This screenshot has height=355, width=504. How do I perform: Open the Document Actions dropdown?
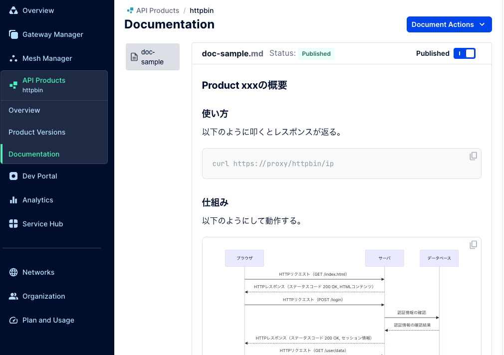click(449, 24)
